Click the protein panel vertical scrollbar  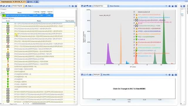tap(76, 18)
